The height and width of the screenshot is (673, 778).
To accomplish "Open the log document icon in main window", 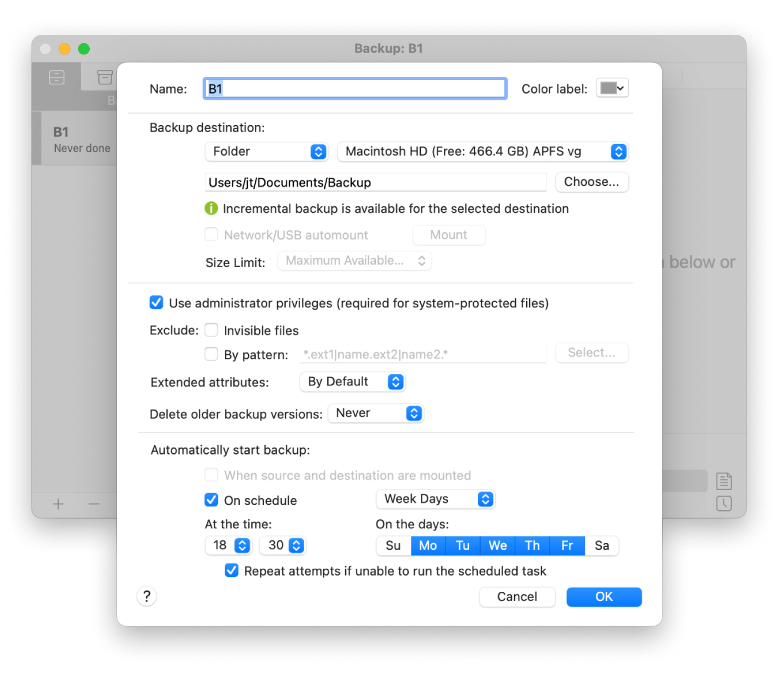I will [x=724, y=481].
